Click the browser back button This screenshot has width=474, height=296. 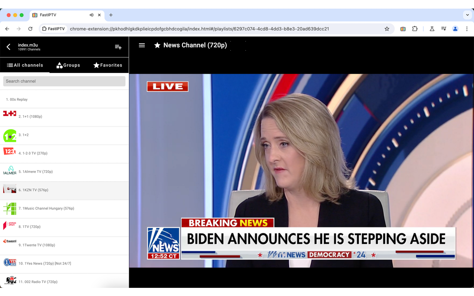click(7, 29)
